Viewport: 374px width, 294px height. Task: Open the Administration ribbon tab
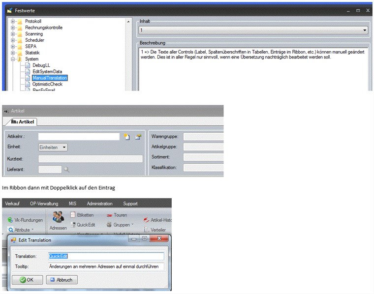99,204
